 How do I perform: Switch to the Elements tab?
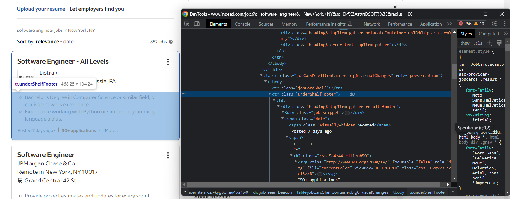pyautogui.click(x=218, y=24)
